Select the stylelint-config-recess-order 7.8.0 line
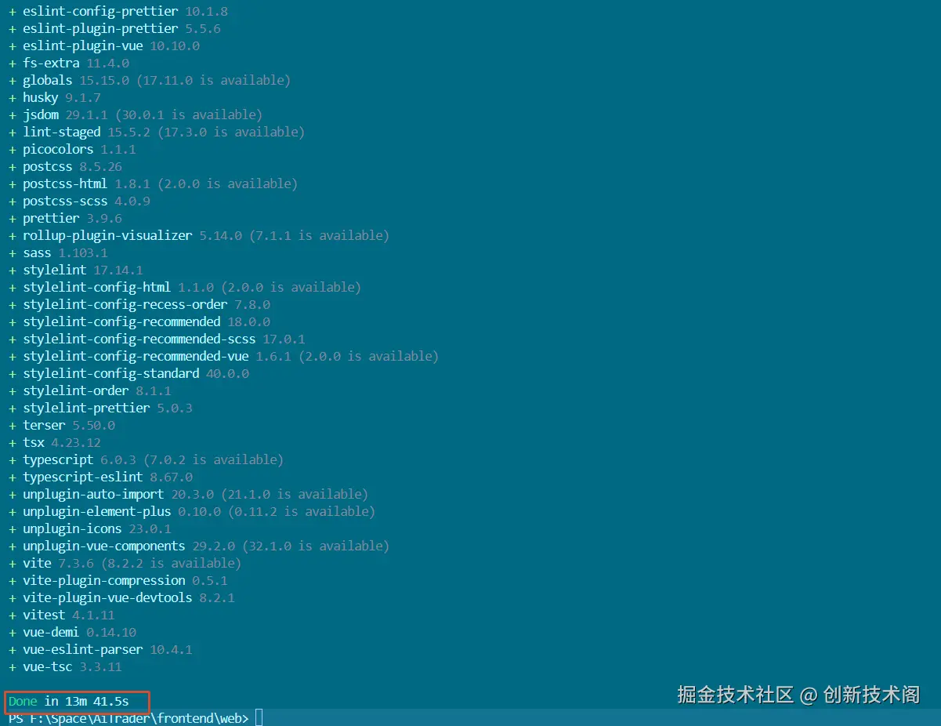This screenshot has width=941, height=726. [x=139, y=305]
